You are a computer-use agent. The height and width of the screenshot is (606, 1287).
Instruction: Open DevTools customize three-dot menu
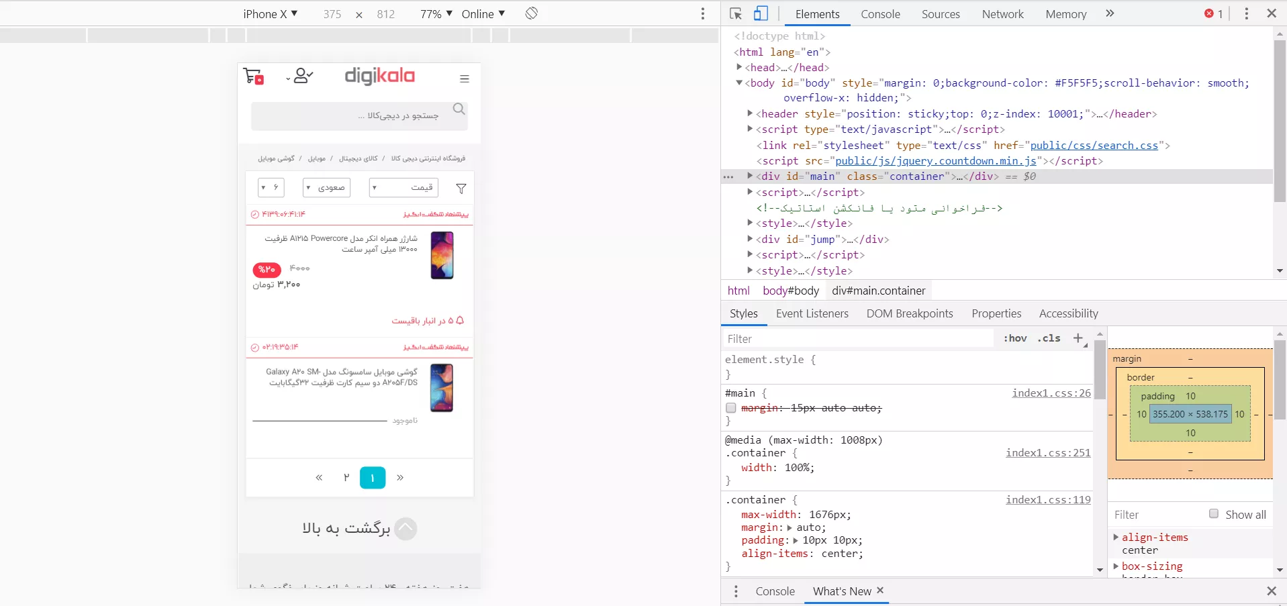[x=1247, y=13]
